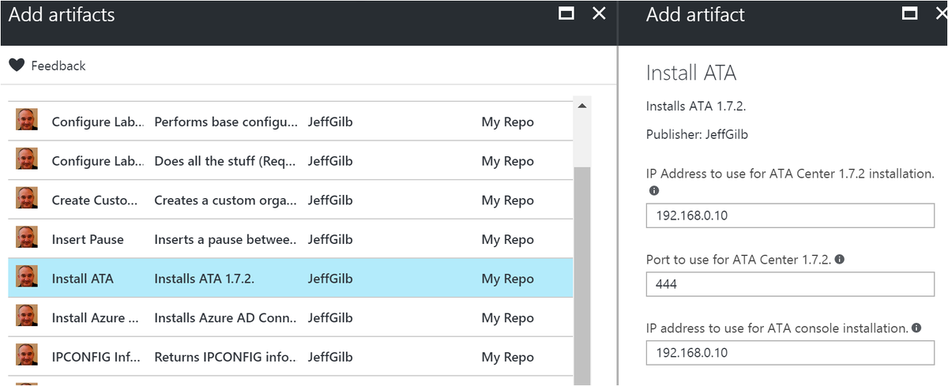The image size is (948, 386).
Task: Maximize the Add artifacts blade
Action: (566, 13)
